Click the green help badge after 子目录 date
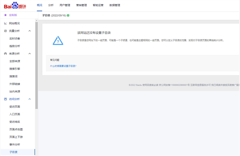This screenshot has width=240, height=156. point(68,15)
